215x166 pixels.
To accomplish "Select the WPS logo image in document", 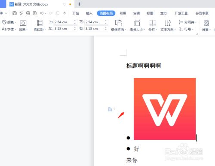I will pyautogui.click(x=165, y=109).
